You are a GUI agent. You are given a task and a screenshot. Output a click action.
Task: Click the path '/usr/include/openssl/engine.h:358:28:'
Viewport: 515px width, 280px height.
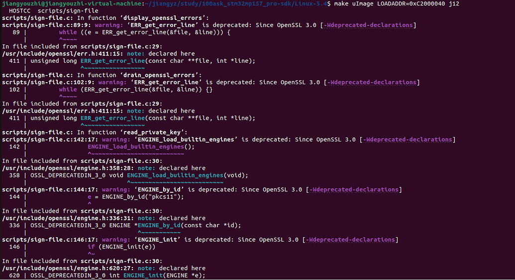pos(68,168)
